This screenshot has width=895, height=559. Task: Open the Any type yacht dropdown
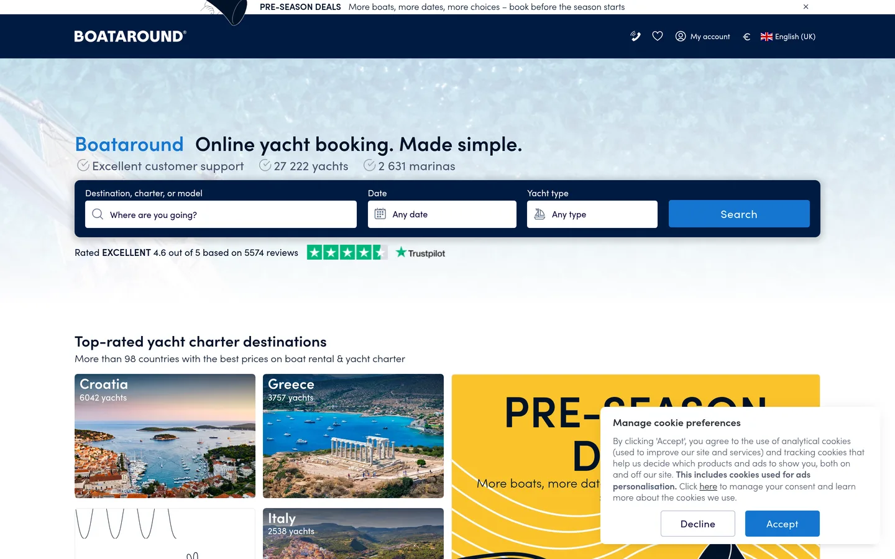592,214
